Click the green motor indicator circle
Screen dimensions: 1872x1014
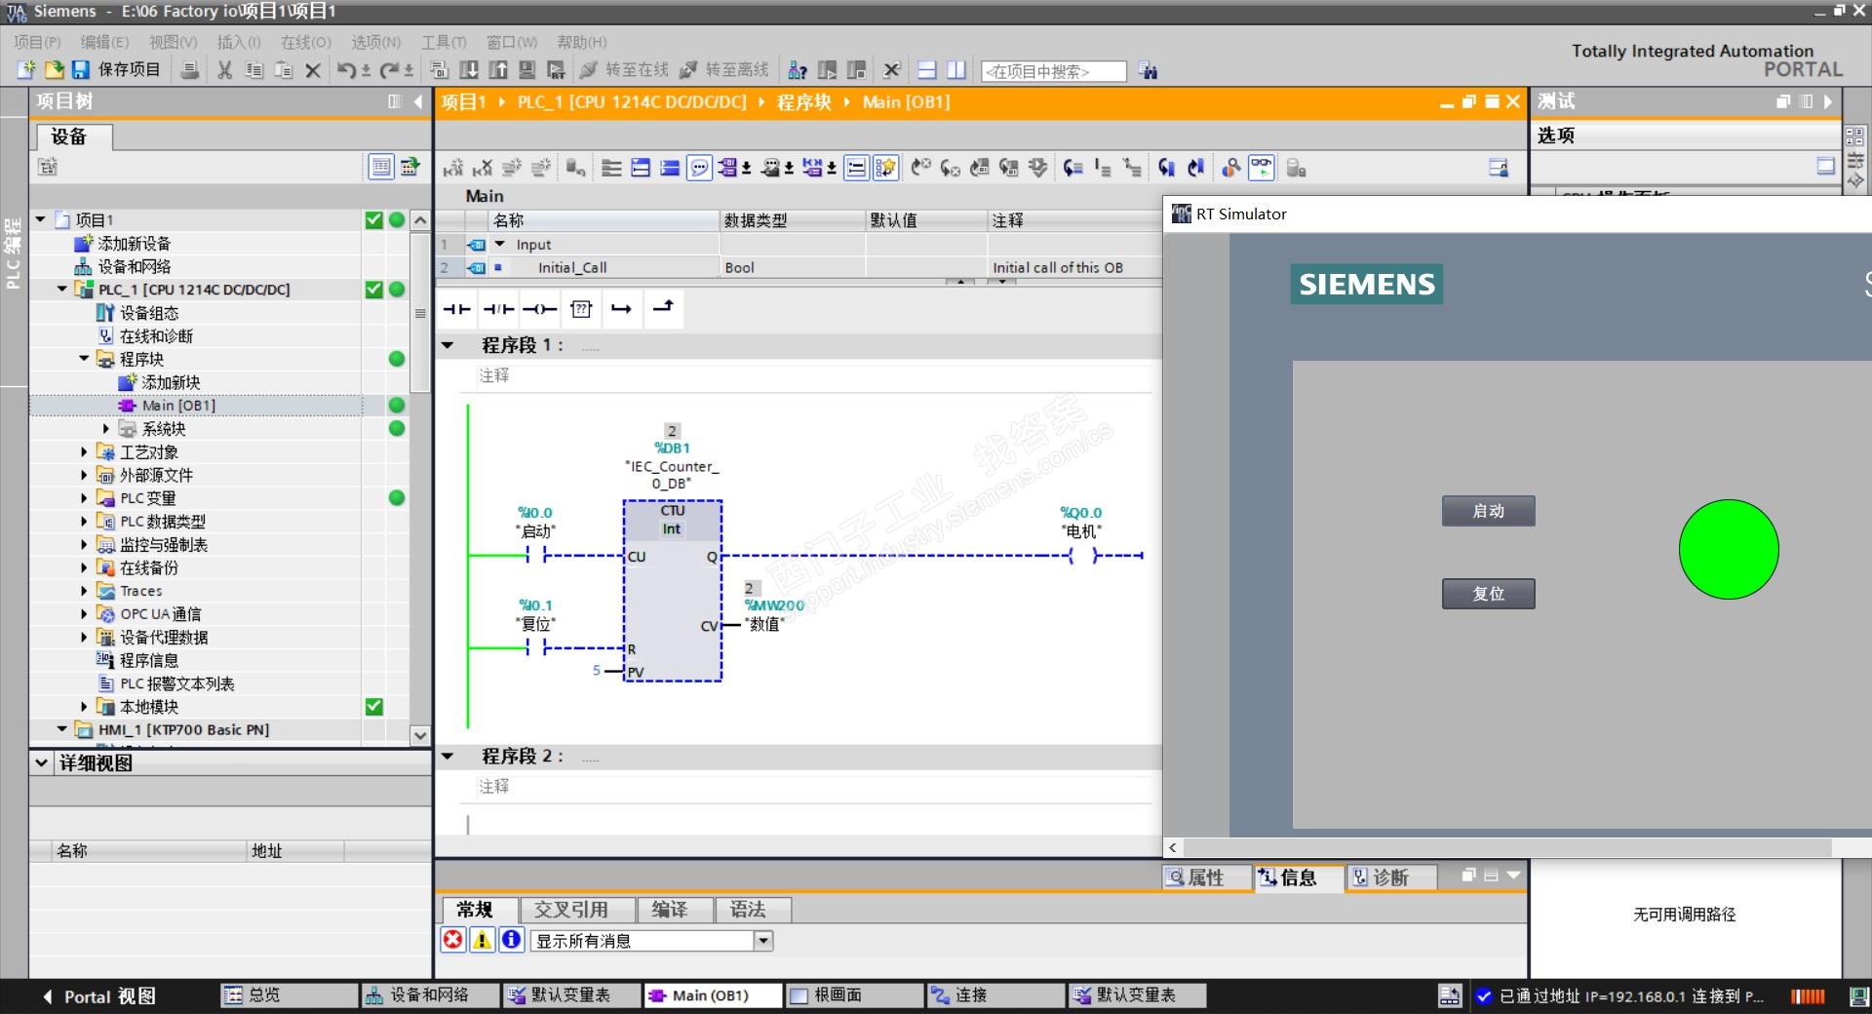pyautogui.click(x=1728, y=550)
